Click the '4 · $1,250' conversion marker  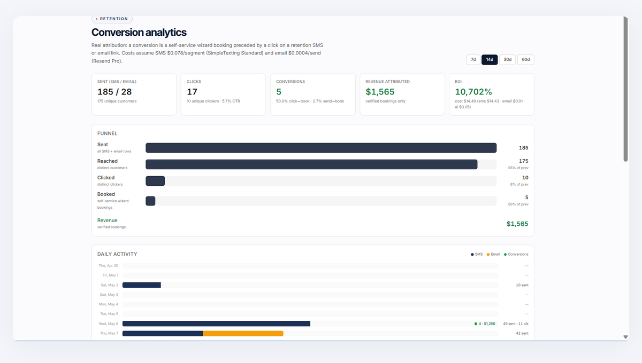pos(485,323)
